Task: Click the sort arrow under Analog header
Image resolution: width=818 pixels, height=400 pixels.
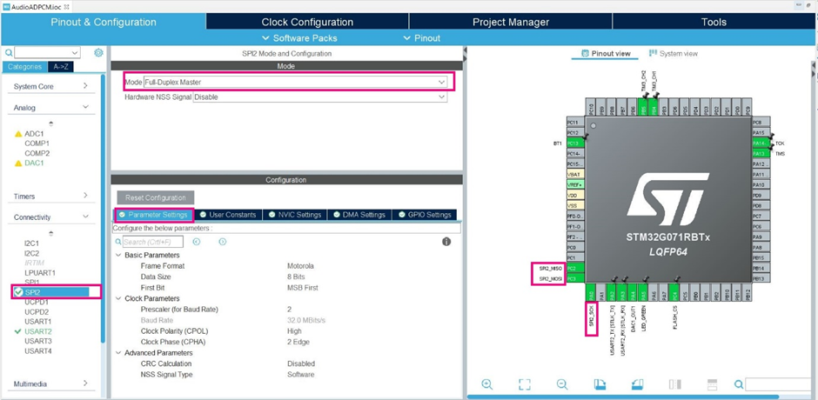Action: (50, 124)
